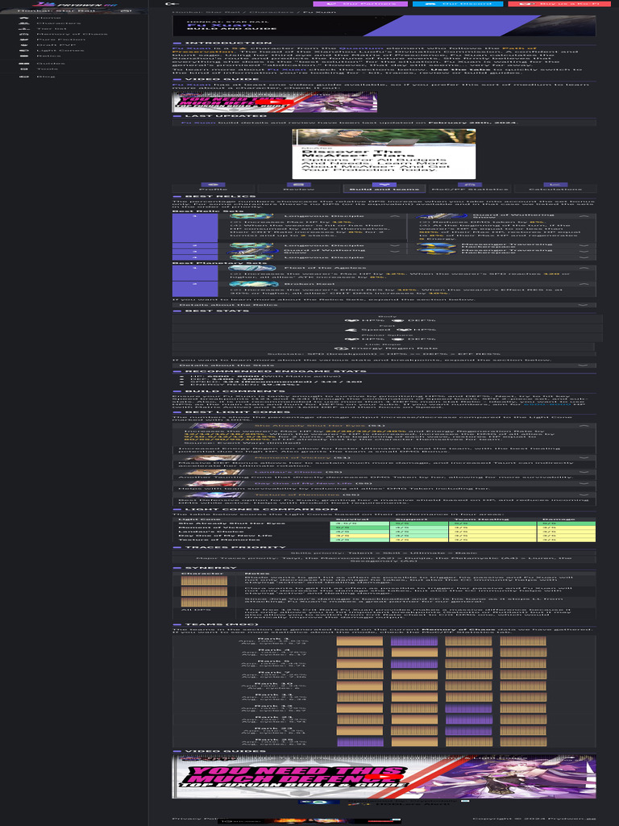Click the McAfee advertisement banner

pos(384,154)
